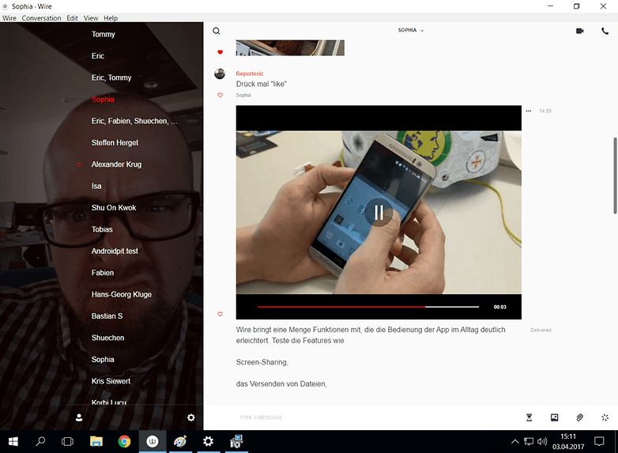618x453 pixels.
Task: Pause the playing video
Action: click(379, 212)
